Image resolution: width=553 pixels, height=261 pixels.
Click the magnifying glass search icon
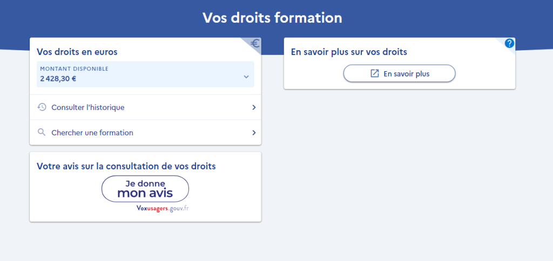(x=42, y=133)
